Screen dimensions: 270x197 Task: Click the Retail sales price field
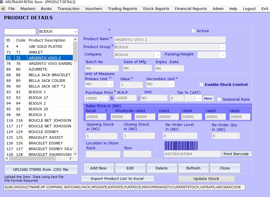96,117
